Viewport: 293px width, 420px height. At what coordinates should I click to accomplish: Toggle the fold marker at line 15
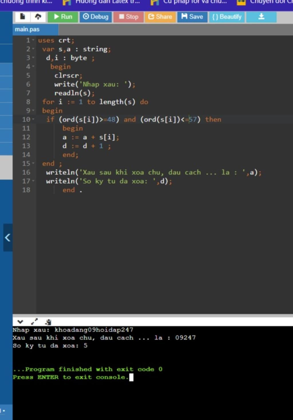point(33,164)
